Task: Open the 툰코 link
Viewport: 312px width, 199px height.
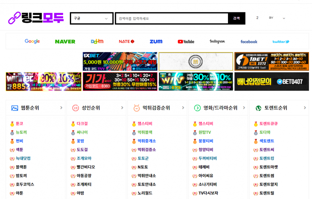Action: coord(19,124)
